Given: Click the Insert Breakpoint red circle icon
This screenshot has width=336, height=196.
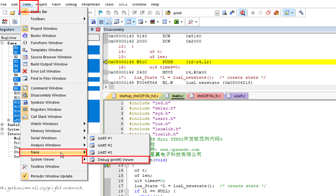Looking at the screenshot, I should coord(253,13).
